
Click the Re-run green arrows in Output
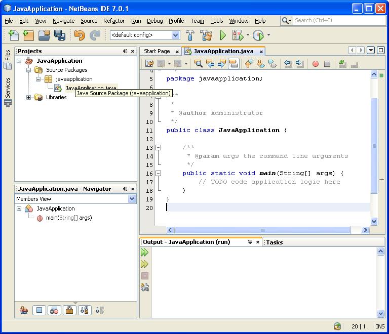(x=144, y=253)
